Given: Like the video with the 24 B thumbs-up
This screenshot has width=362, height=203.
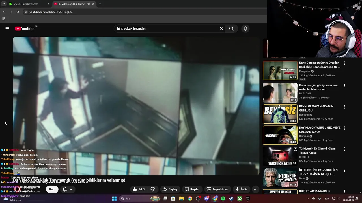Looking at the screenshot, I should click(139, 189).
